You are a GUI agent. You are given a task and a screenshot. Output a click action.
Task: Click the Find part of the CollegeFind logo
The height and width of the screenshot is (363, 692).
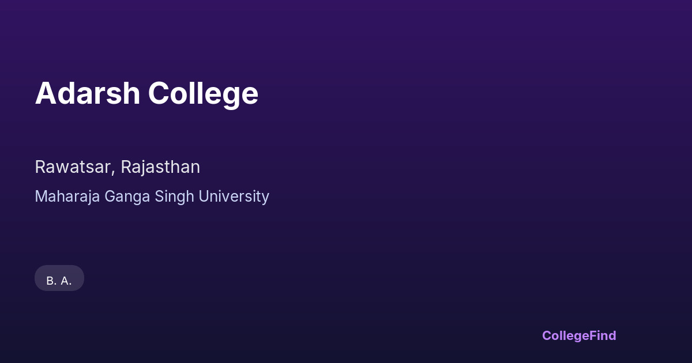603,335
